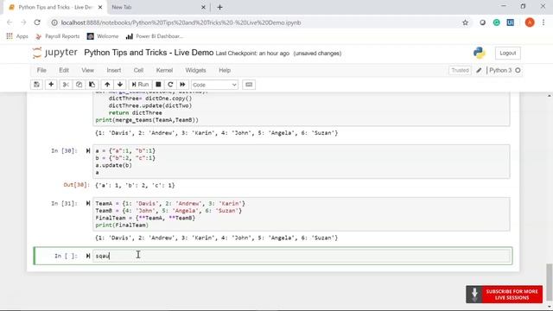Open the Power BI Dashboard bookmark
Viewport: 553px width, 311px height.
[154, 36]
